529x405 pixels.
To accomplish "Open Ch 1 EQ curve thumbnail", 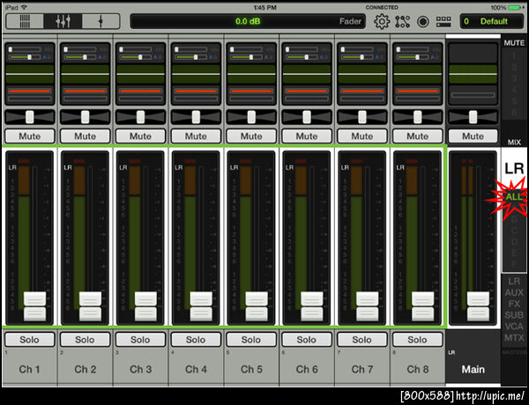I will coord(30,74).
